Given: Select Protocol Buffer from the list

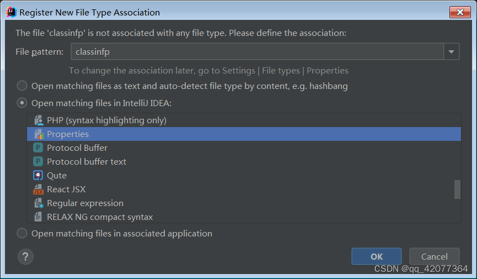Looking at the screenshot, I should (77, 148).
